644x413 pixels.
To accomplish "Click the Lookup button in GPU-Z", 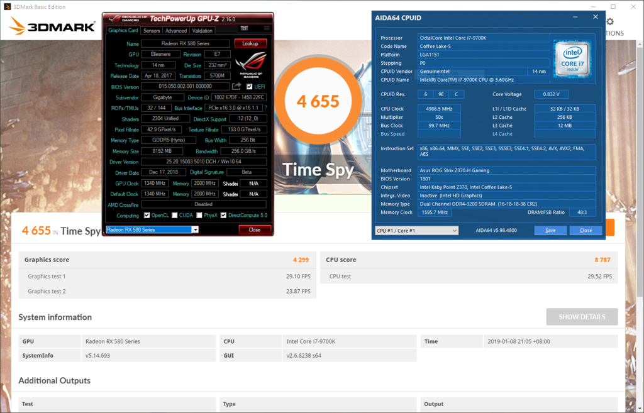I will (250, 43).
